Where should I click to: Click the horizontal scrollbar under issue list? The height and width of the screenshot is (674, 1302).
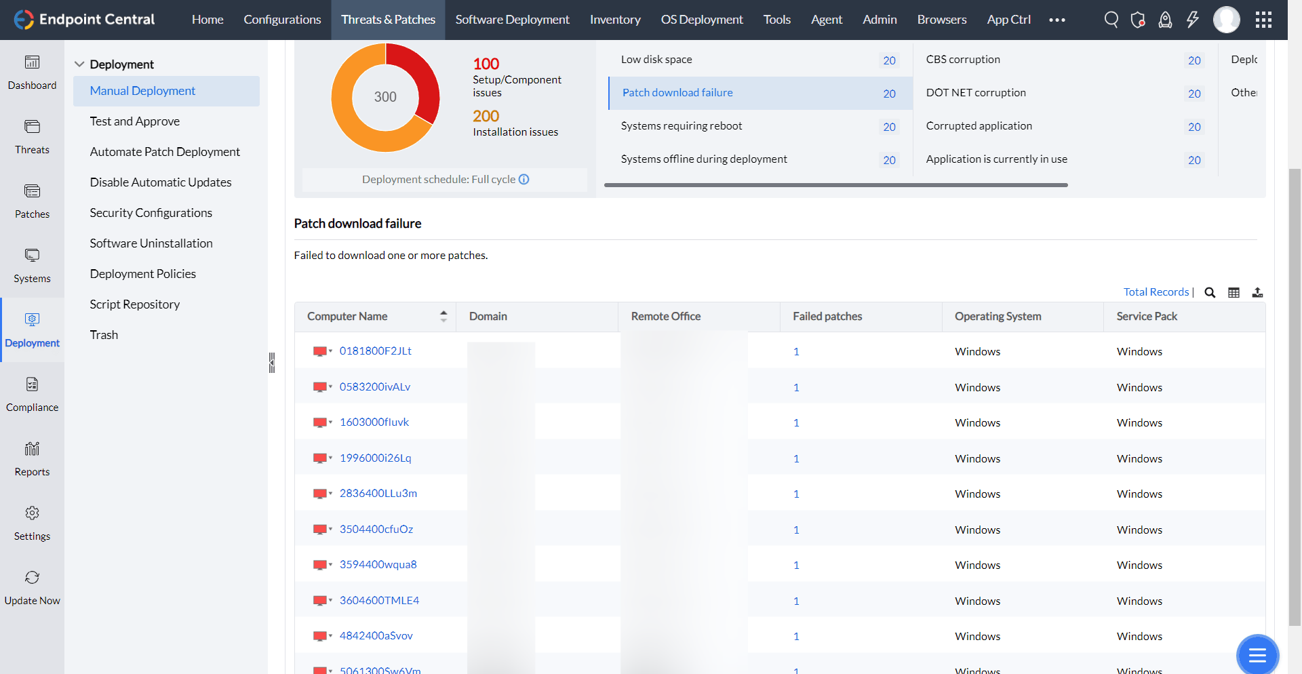coord(835,184)
